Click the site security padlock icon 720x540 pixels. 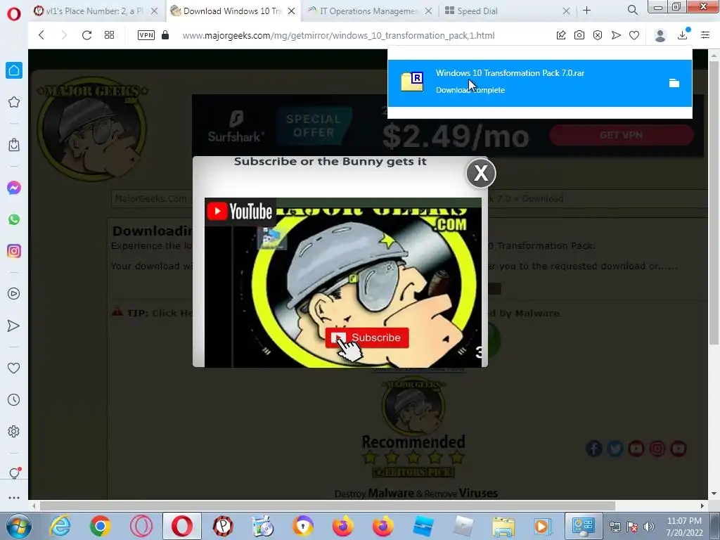[165, 35]
